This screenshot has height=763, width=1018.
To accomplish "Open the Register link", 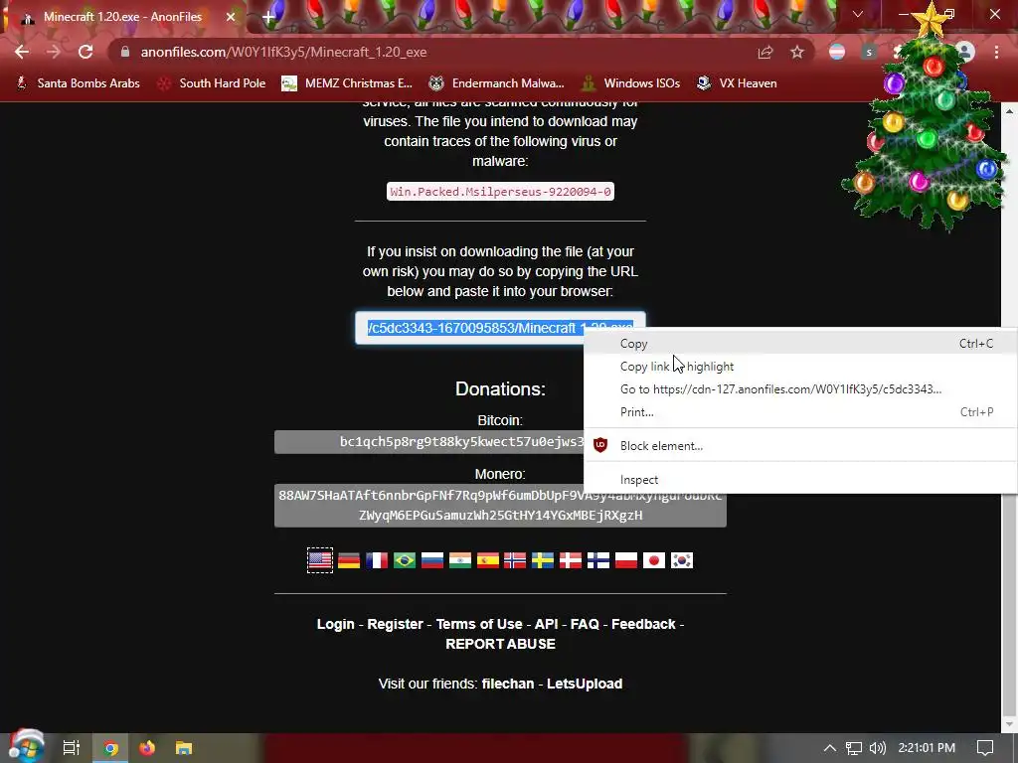I will click(396, 624).
